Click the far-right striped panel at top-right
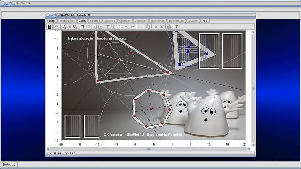The height and width of the screenshot is (169, 301). click(x=232, y=51)
